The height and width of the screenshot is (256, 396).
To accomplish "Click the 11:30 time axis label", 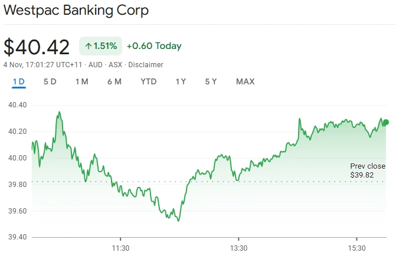I will pyautogui.click(x=120, y=248).
